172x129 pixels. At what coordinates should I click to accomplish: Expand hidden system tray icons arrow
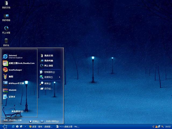click(x=153, y=126)
